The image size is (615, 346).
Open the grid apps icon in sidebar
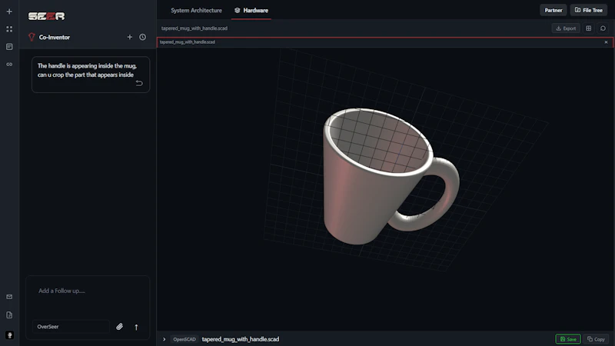coord(9,29)
